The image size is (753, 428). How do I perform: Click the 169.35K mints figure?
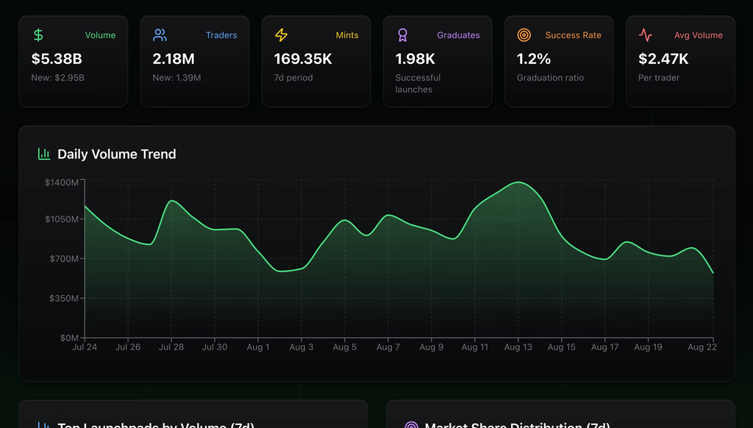point(303,59)
